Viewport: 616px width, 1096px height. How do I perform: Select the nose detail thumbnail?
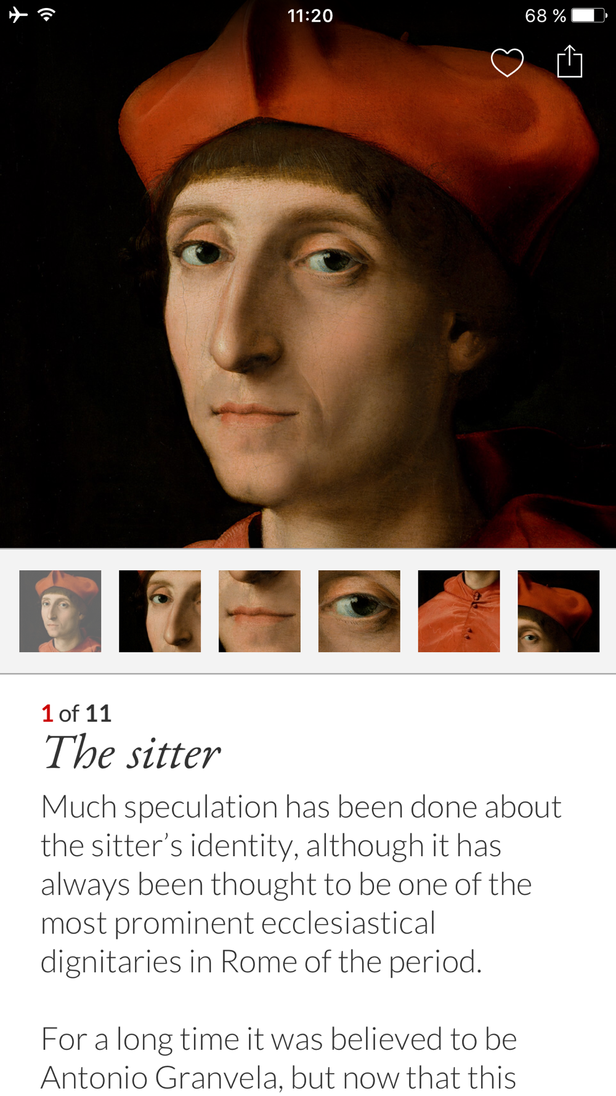point(160,611)
